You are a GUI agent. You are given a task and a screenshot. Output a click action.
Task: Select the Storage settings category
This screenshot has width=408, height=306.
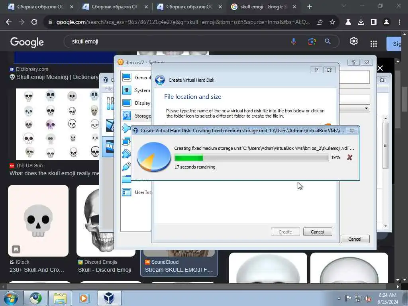click(x=136, y=116)
